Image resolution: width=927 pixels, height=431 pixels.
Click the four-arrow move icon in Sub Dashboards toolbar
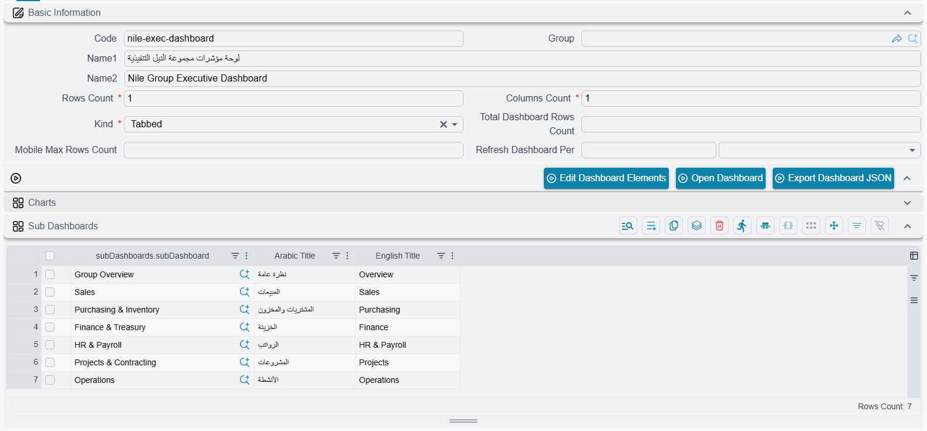pyautogui.click(x=834, y=226)
